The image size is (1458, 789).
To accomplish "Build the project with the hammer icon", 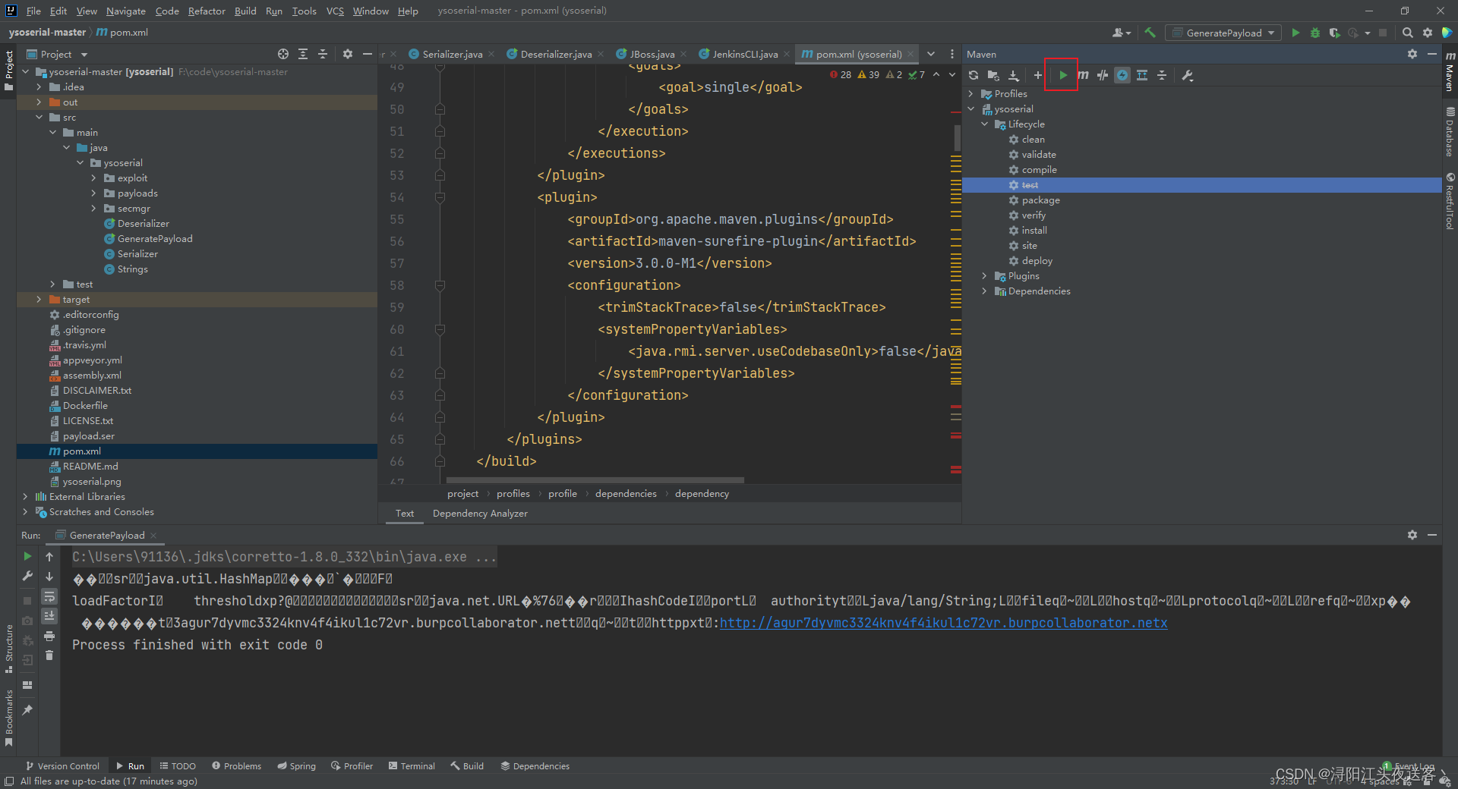I will 1149,33.
